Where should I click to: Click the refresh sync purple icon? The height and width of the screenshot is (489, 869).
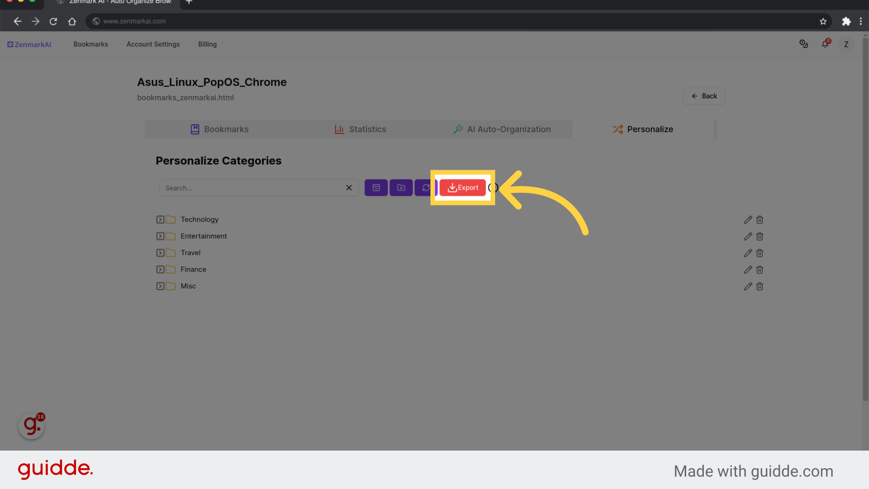[x=425, y=187]
